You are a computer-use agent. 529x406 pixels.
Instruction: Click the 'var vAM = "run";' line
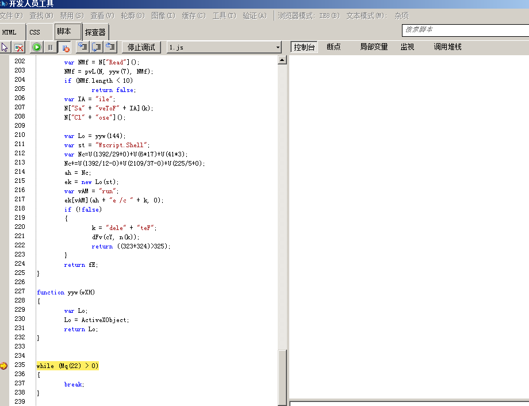[x=91, y=191]
